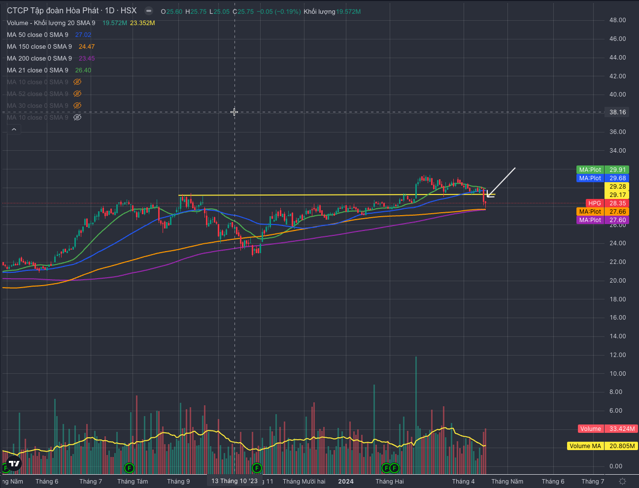Select the Volume - Khối lượng 20 SMA 9 legend
This screenshot has width=639, height=488.
[x=51, y=23]
